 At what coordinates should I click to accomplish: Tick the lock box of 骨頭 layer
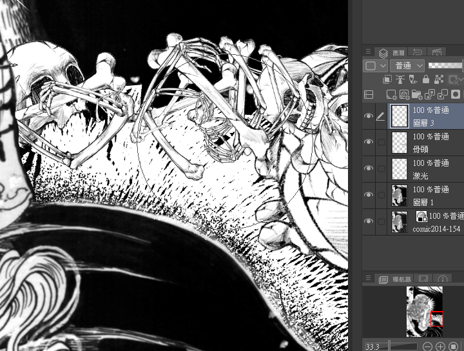pyautogui.click(x=382, y=142)
